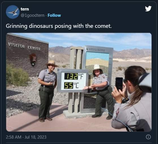Open the 2:58 AM Jul 18, 2023 timestamp
This screenshot has width=158, height=144.
coord(26,137)
